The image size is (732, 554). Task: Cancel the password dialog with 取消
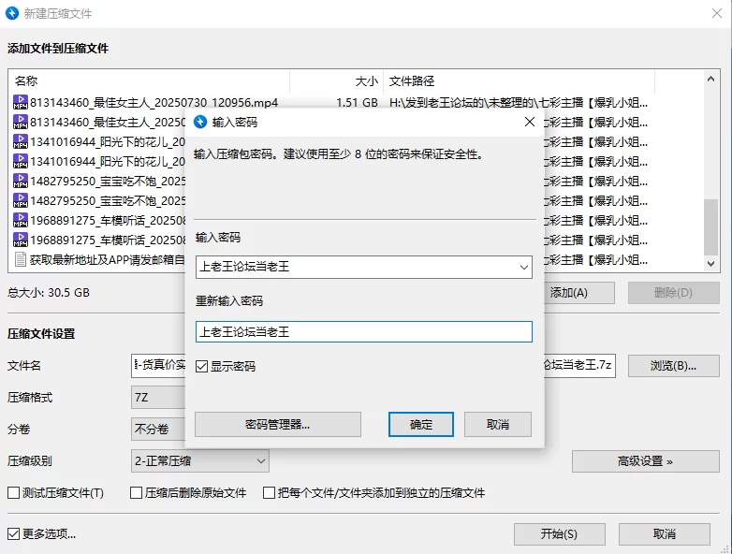[x=498, y=424]
